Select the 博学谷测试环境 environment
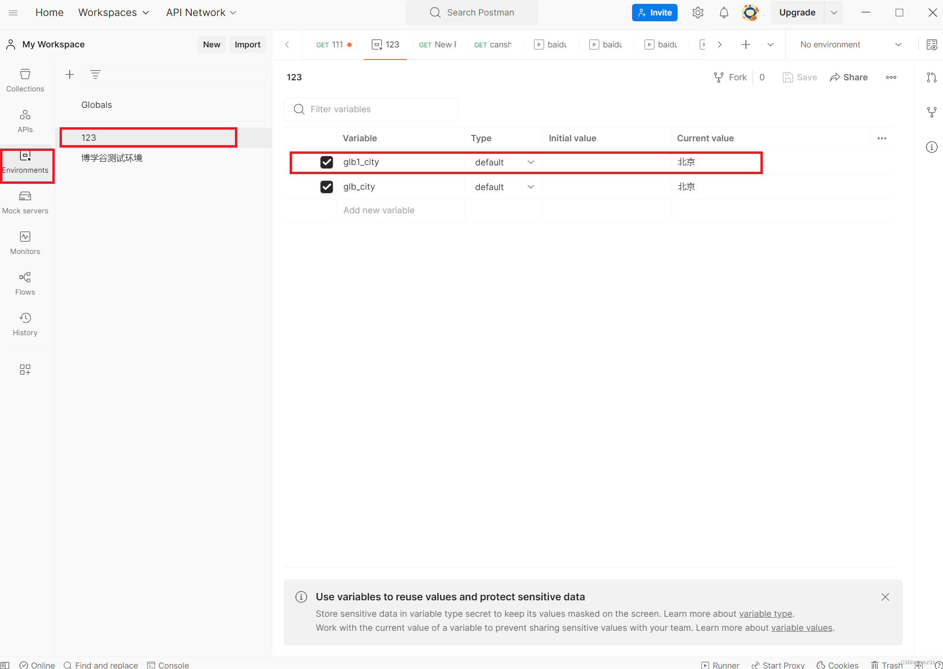 tap(112, 158)
